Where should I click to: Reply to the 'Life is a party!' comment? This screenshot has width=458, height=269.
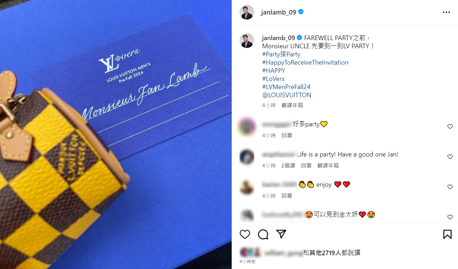point(306,166)
